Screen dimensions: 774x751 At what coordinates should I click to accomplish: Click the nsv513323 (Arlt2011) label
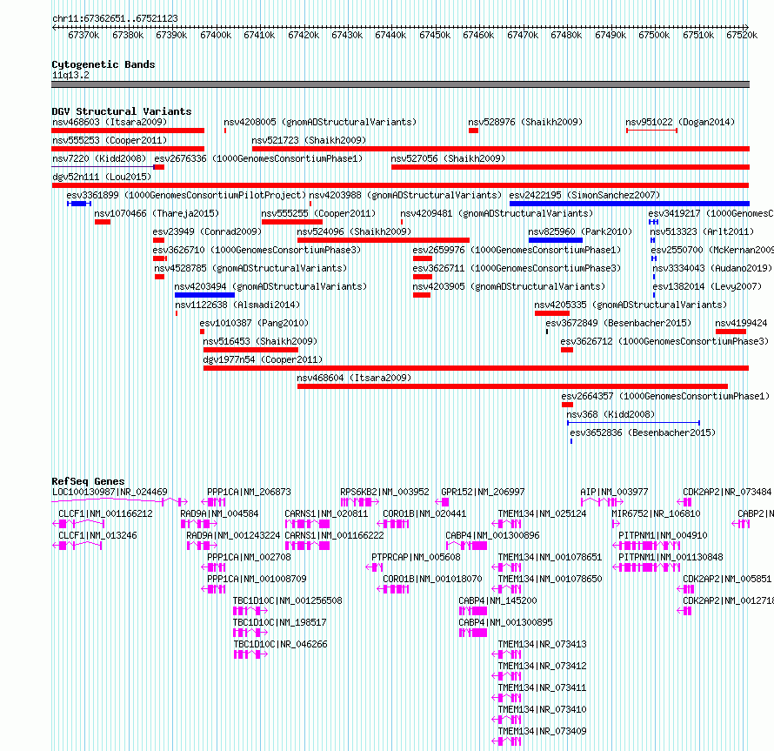(702, 231)
